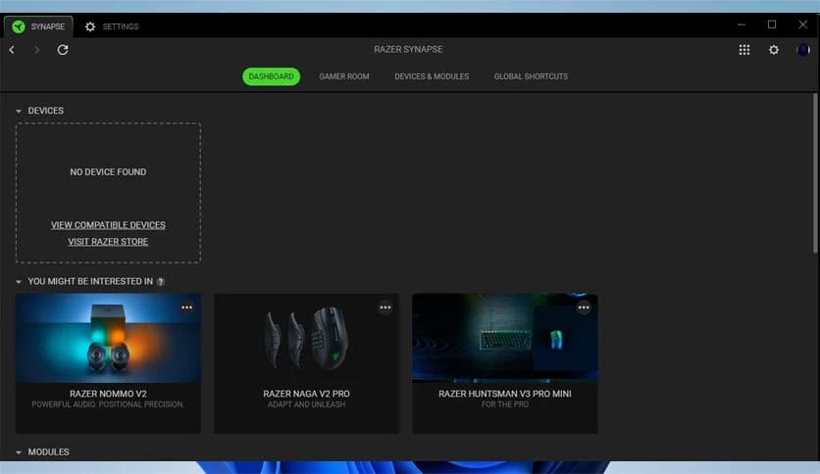
Task: Open more options on Huntsman V3 Pro Mini card
Action: pyautogui.click(x=584, y=308)
